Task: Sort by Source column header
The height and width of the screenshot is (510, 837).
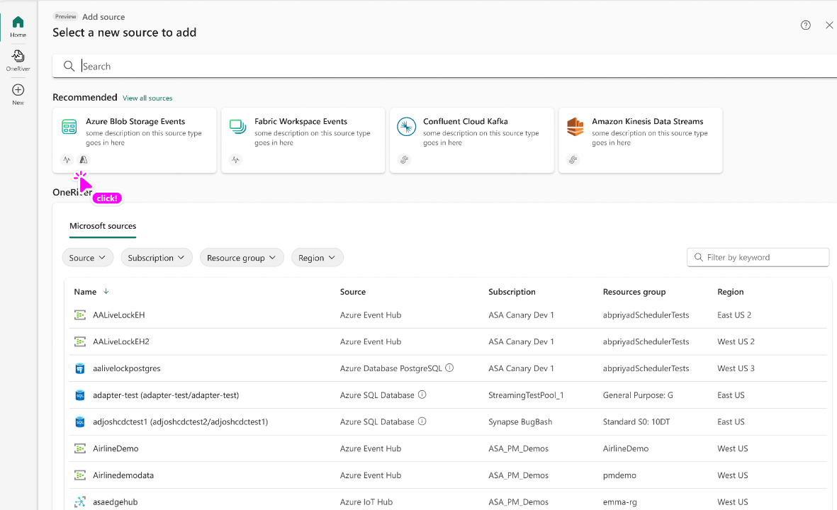Action: pyautogui.click(x=353, y=292)
